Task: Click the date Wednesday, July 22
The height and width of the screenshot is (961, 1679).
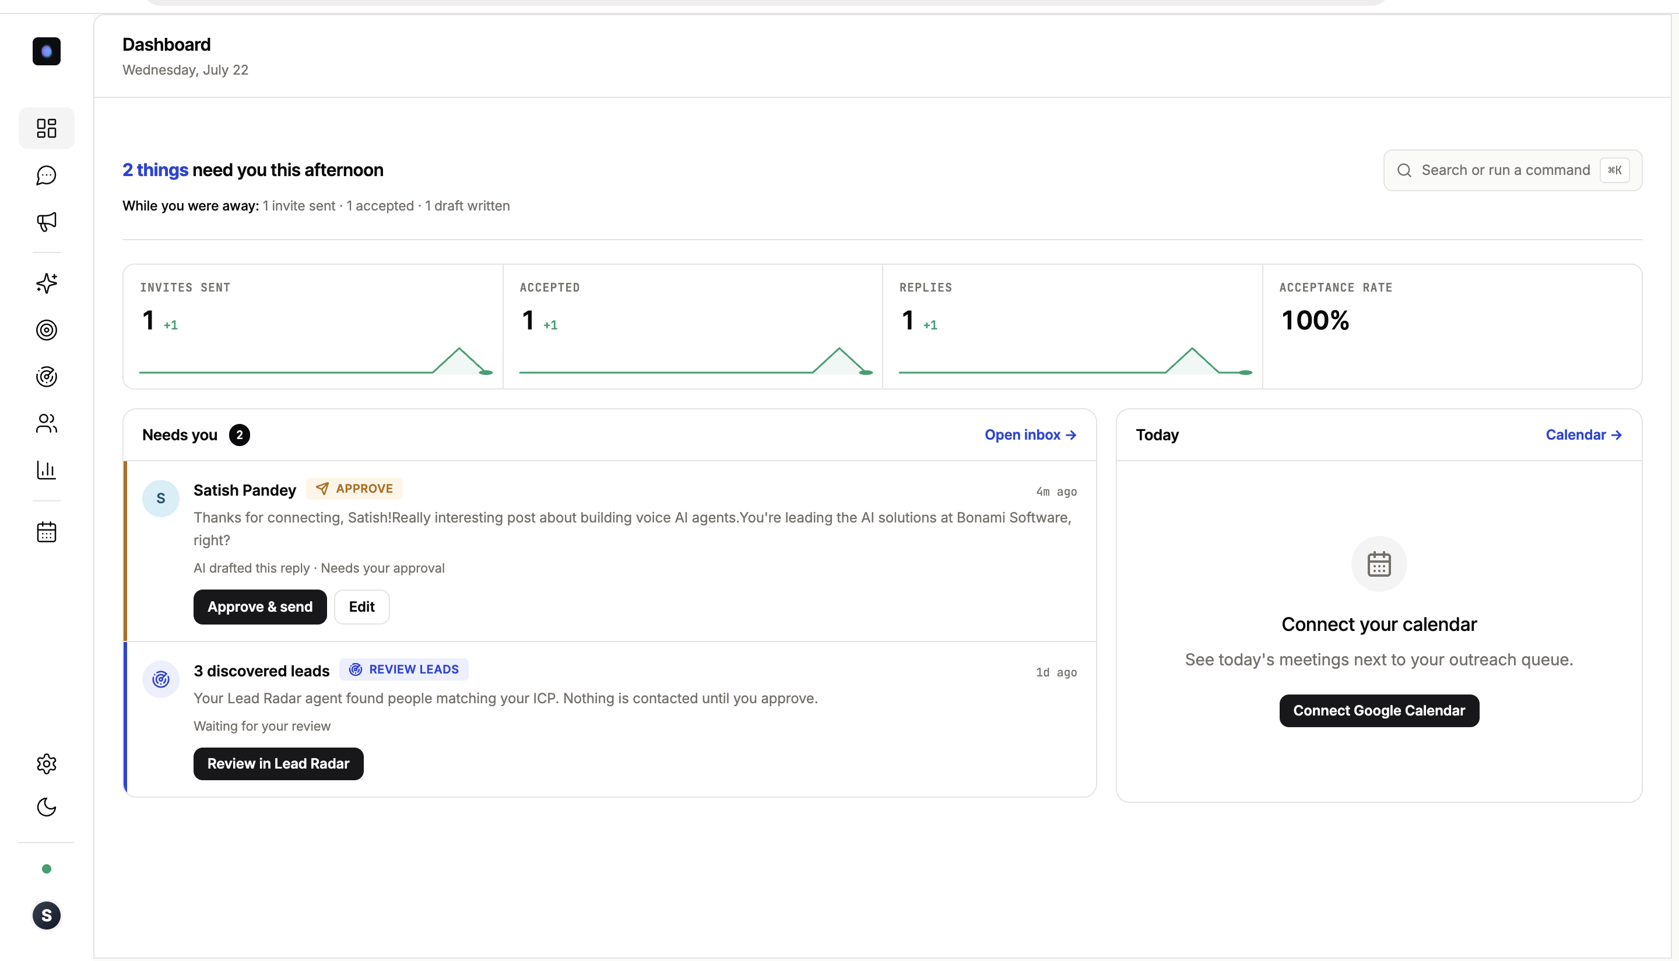Action: 185,70
